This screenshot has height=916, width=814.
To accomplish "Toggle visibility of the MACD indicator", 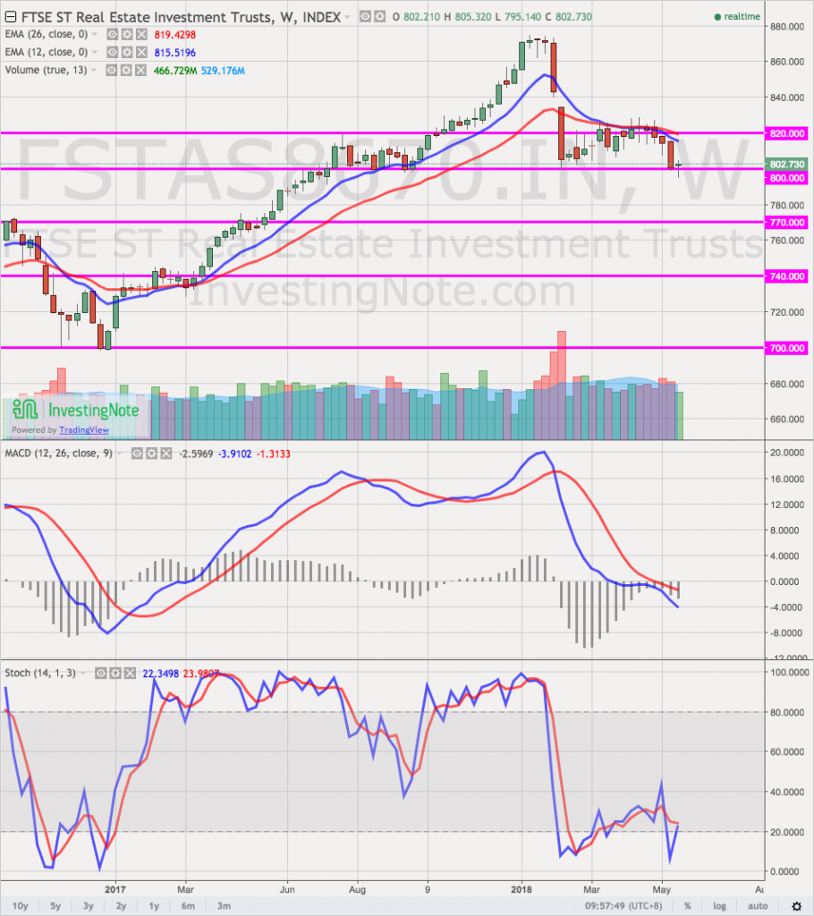I will 138,454.
